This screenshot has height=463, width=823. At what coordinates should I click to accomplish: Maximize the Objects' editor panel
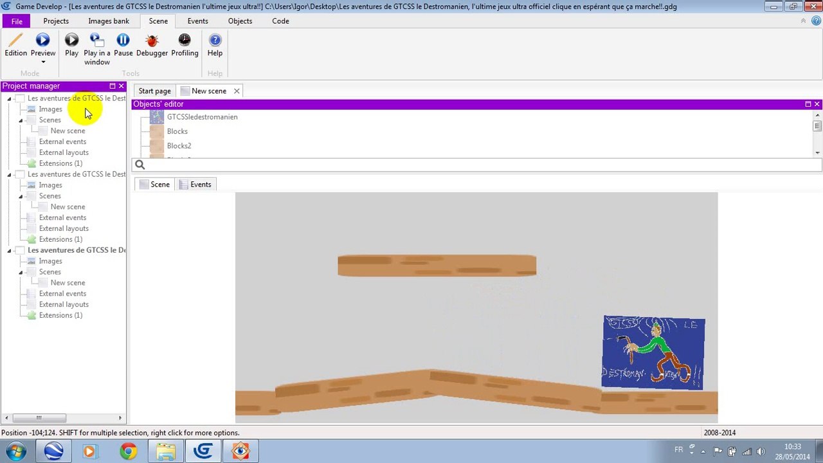808,104
